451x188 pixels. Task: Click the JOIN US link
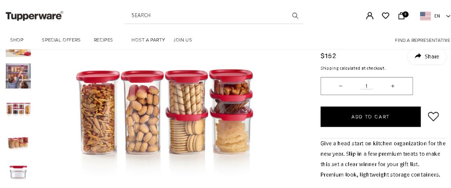click(183, 40)
